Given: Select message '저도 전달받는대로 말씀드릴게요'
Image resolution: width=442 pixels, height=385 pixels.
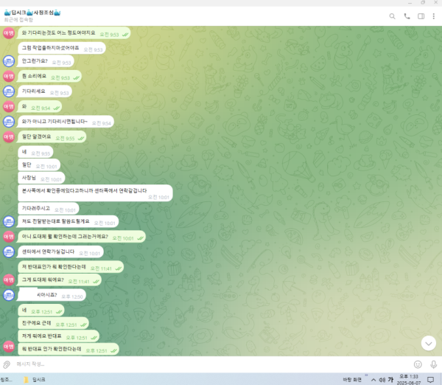Looking at the screenshot, I should click(x=69, y=221).
